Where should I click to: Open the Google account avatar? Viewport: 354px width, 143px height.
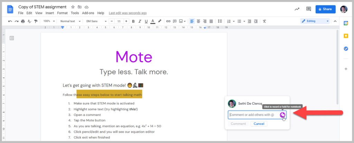pos(344,9)
